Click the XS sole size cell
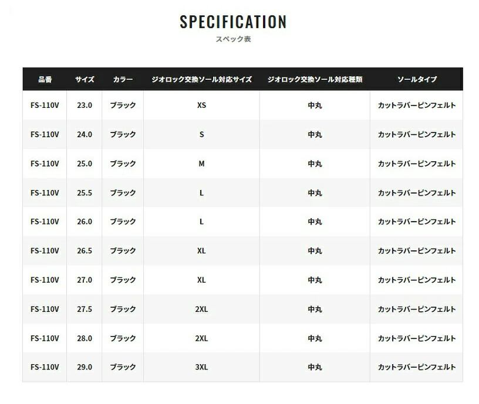This screenshot has width=479, height=404. (201, 106)
